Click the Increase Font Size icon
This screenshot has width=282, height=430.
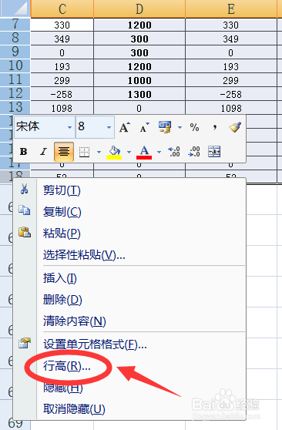point(124,127)
